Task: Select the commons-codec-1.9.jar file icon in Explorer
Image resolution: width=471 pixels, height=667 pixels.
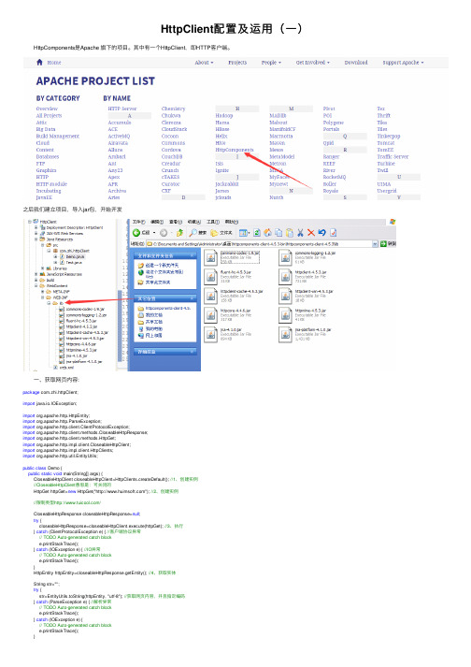Action: click(211, 258)
